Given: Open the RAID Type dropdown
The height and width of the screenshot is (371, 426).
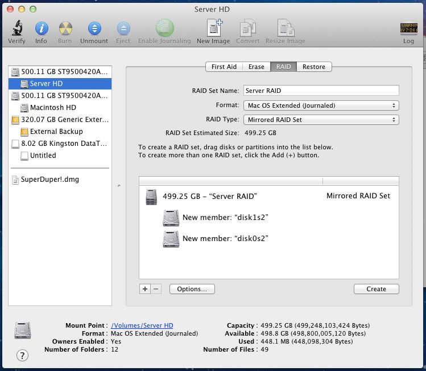Looking at the screenshot, I should (x=321, y=120).
